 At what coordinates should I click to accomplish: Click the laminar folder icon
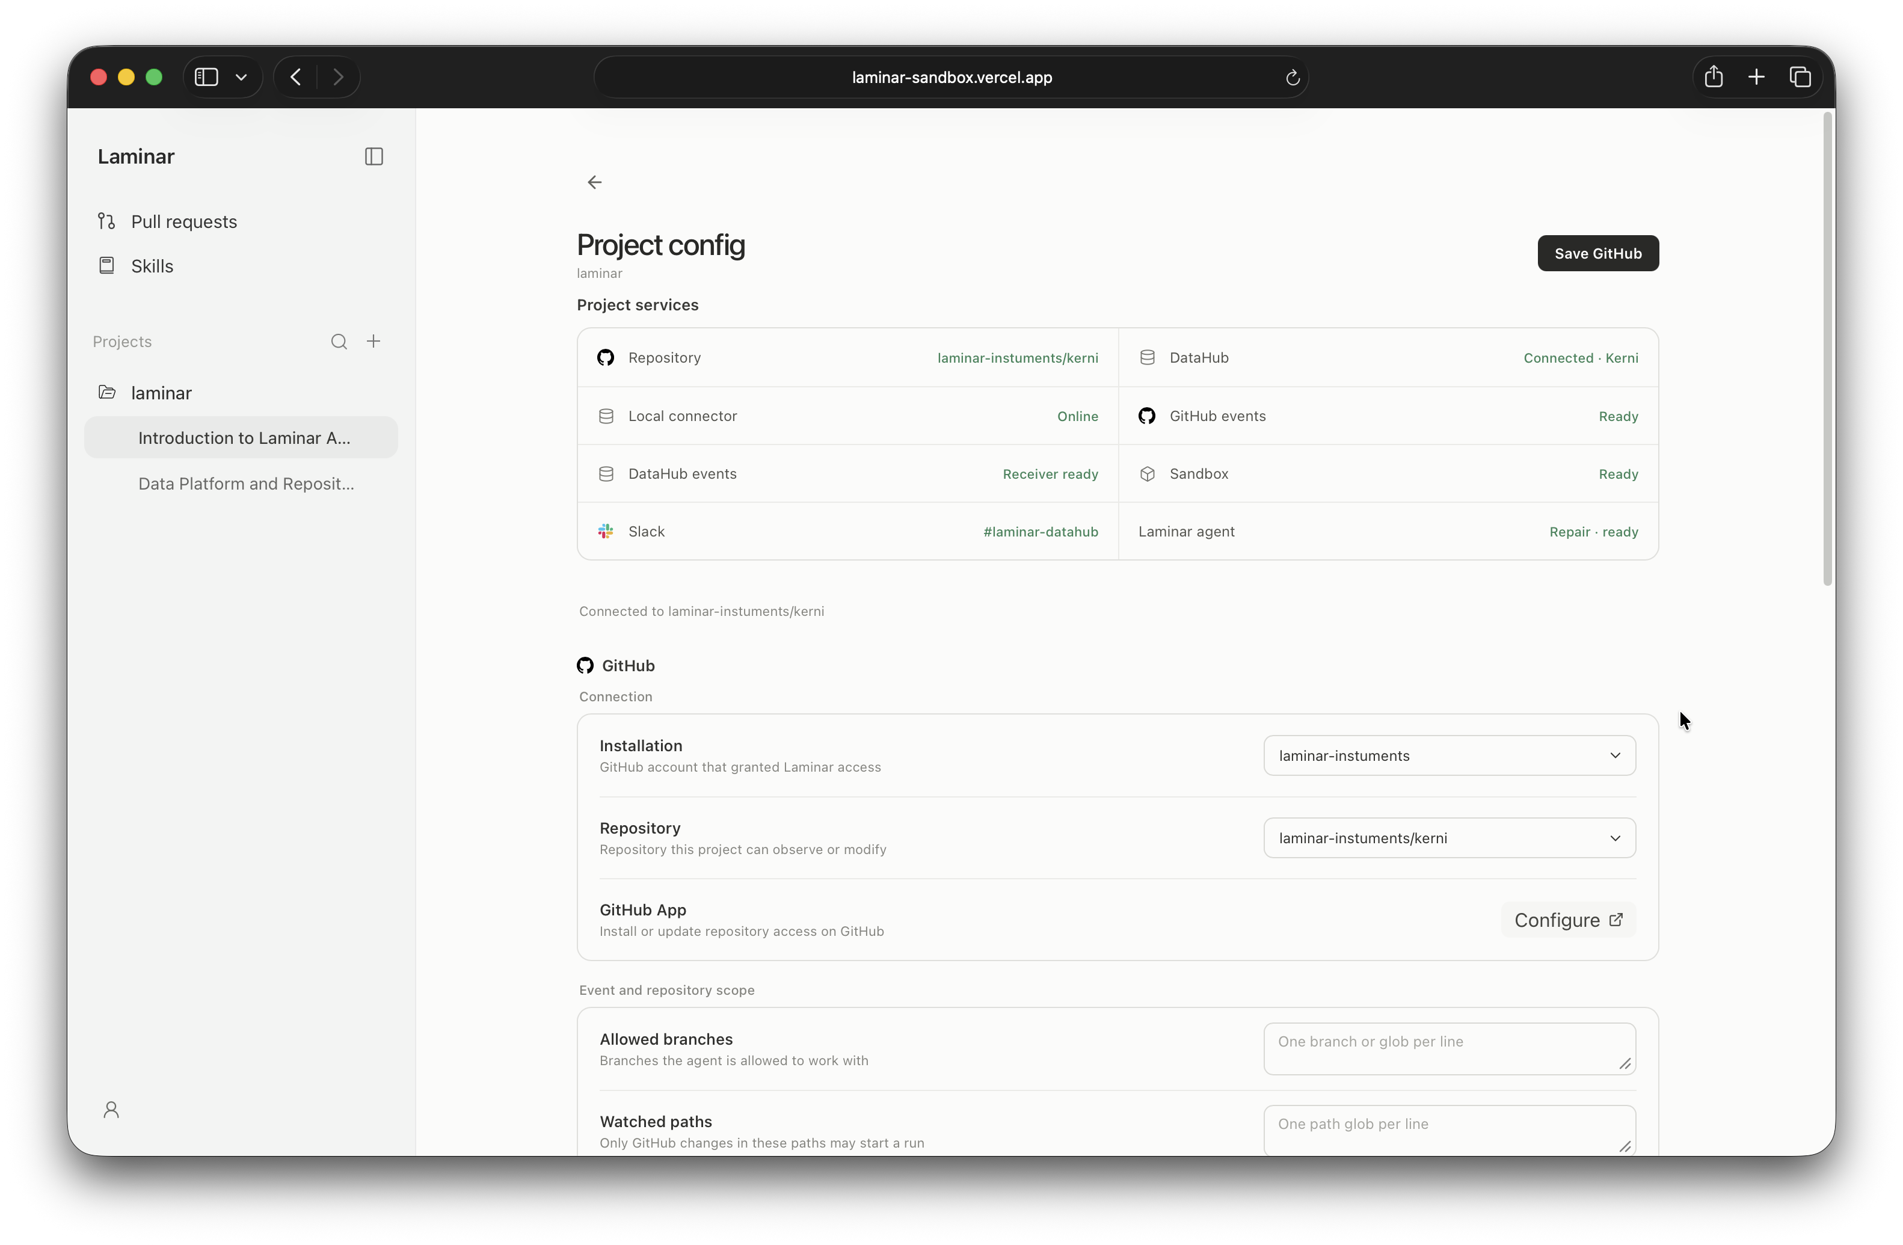[106, 392]
